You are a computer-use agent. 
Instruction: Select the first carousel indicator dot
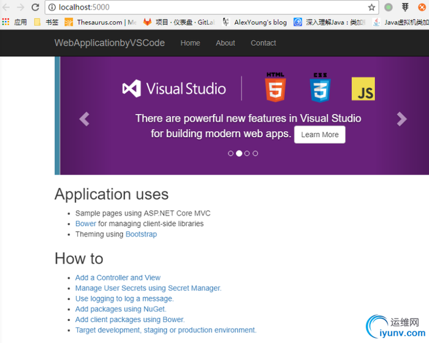(x=230, y=154)
